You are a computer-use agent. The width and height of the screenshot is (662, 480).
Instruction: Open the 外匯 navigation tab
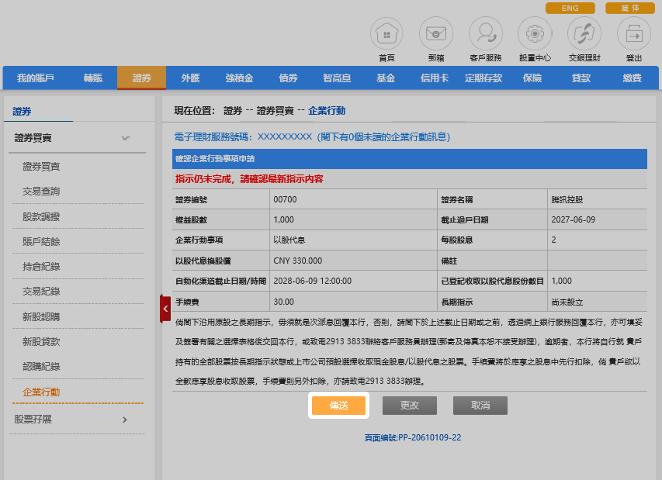[x=190, y=78]
